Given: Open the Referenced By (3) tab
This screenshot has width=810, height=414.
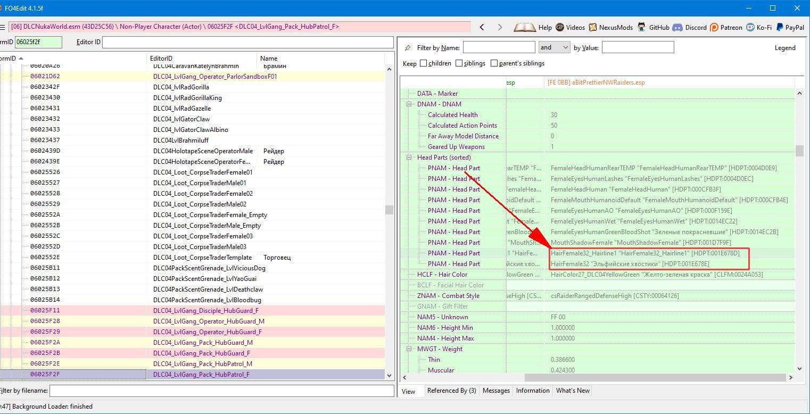Looking at the screenshot, I should [451, 391].
